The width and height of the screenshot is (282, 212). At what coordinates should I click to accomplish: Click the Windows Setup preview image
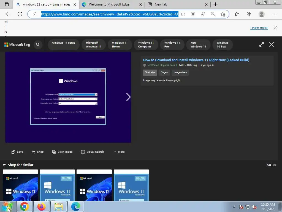pos(68,97)
